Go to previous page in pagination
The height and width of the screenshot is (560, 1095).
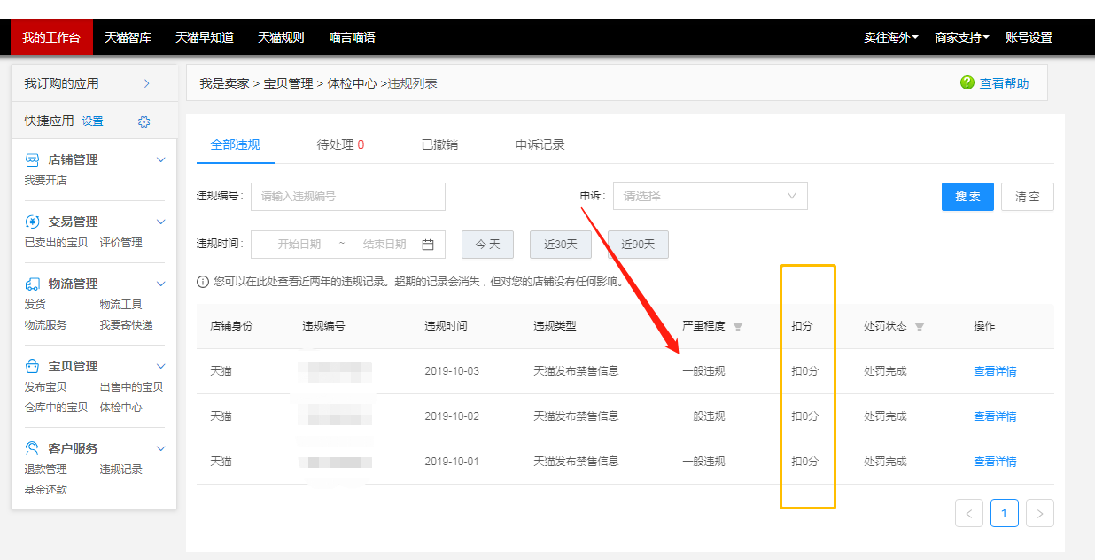coord(969,513)
